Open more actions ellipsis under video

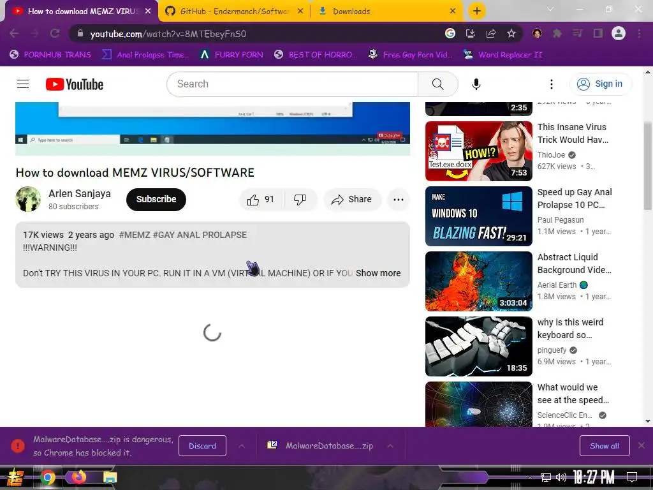(x=398, y=200)
